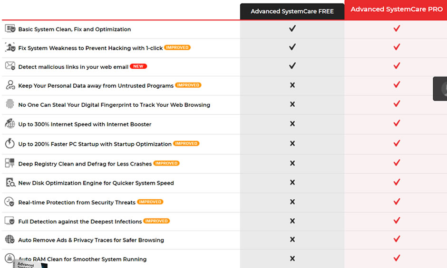Click the Startup Optimization timer icon
Viewport: 447px width, 268px height.
(10, 143)
